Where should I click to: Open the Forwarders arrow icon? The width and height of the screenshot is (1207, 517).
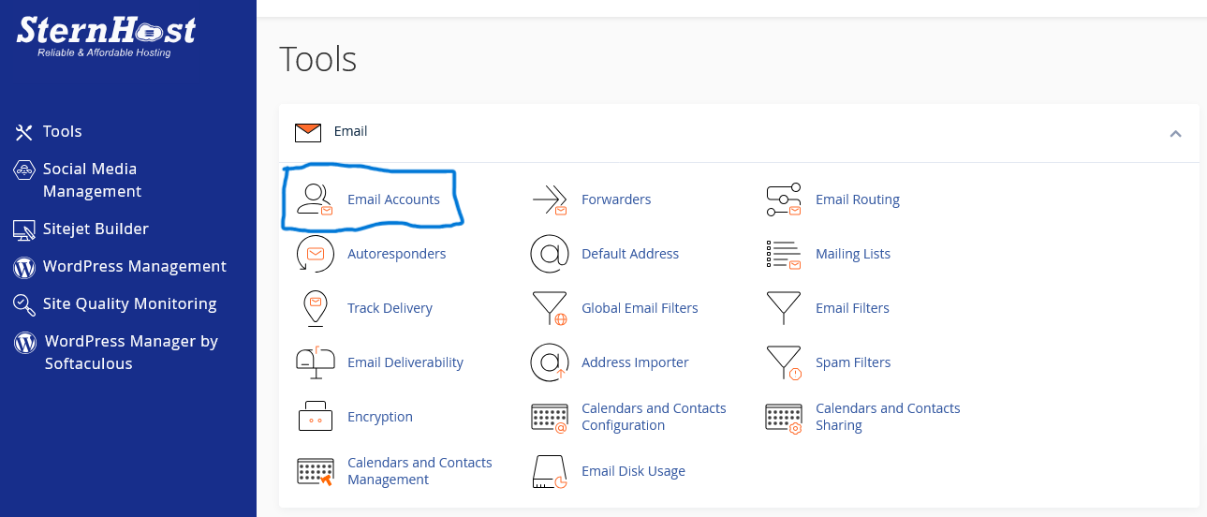pyautogui.click(x=549, y=199)
